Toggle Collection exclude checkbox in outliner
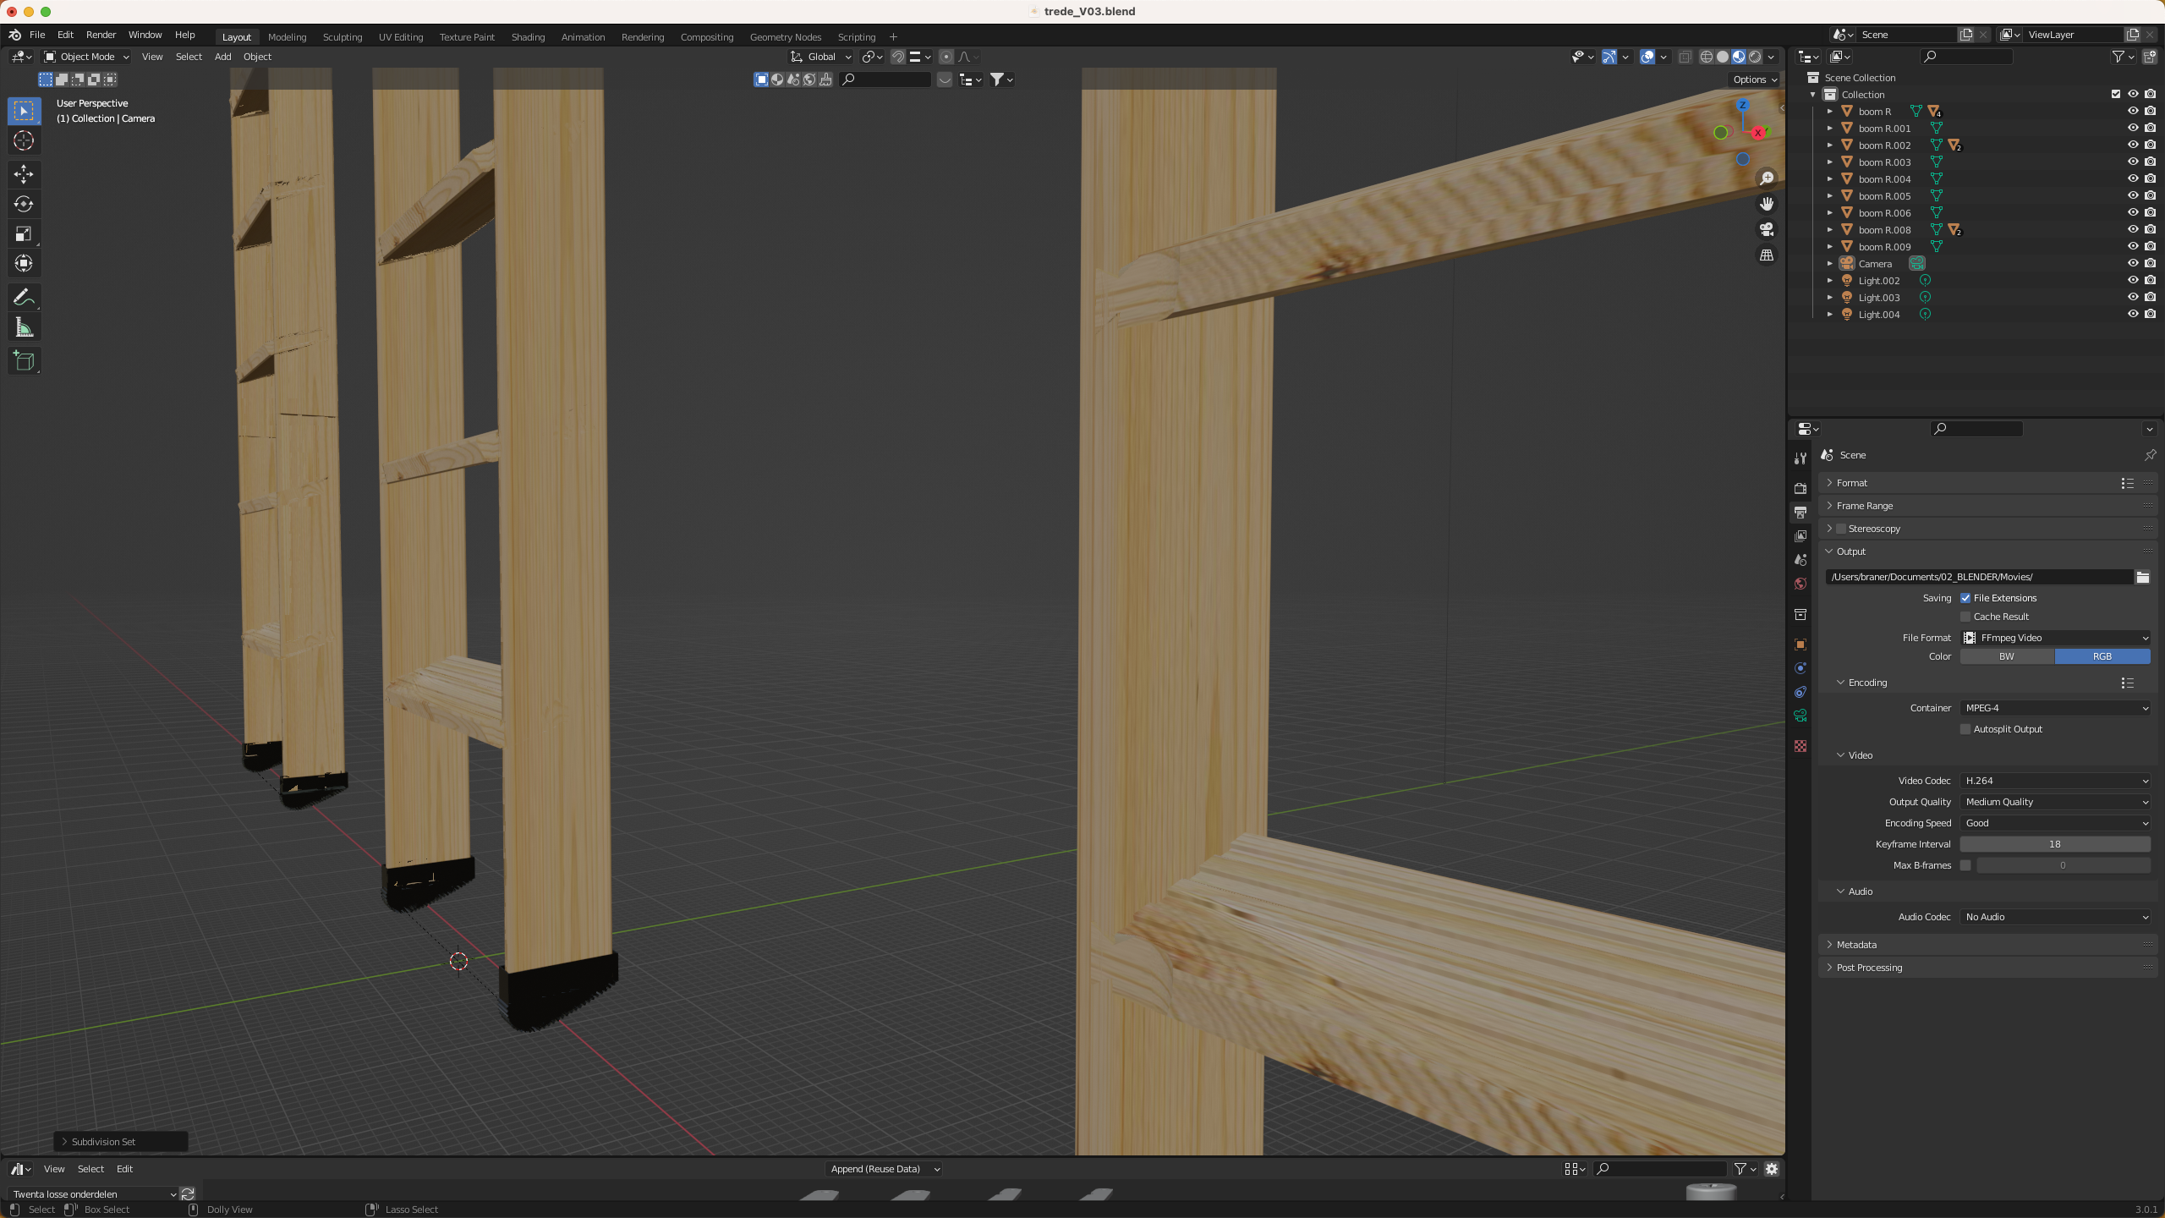This screenshot has height=1218, width=2165. 2116,94
